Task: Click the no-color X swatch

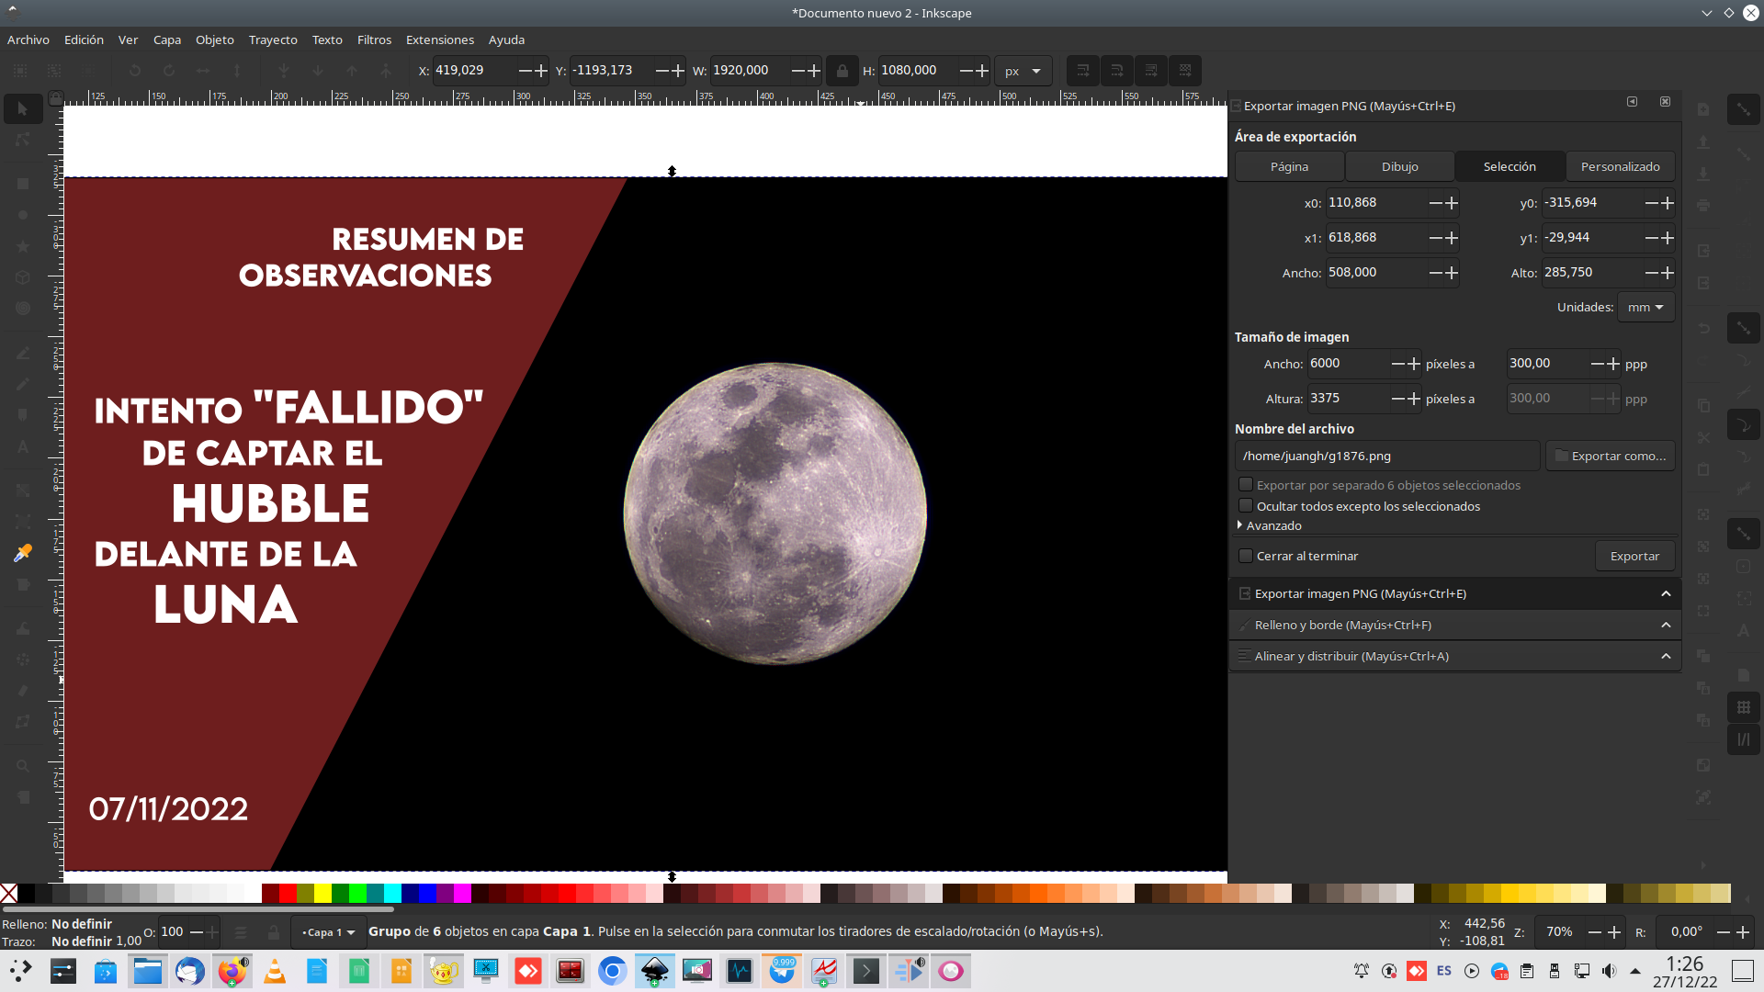Action: 9,893
